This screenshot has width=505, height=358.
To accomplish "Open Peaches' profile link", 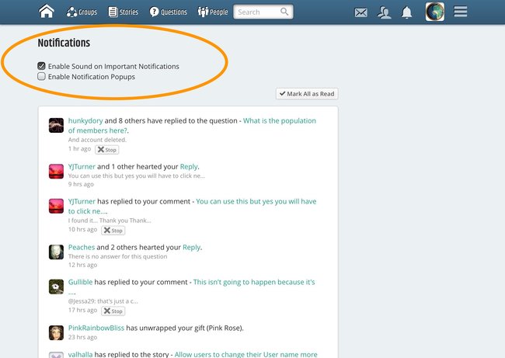I will click(82, 247).
